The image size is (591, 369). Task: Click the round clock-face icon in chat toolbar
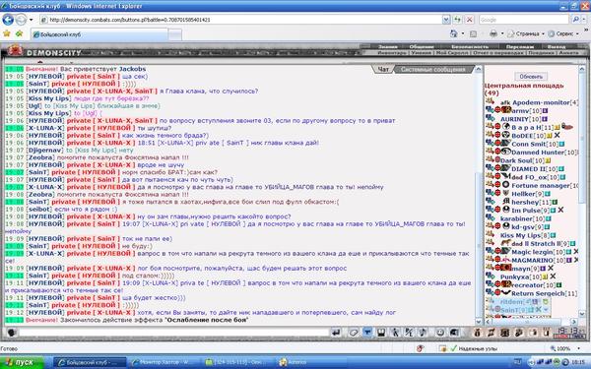coord(440,333)
